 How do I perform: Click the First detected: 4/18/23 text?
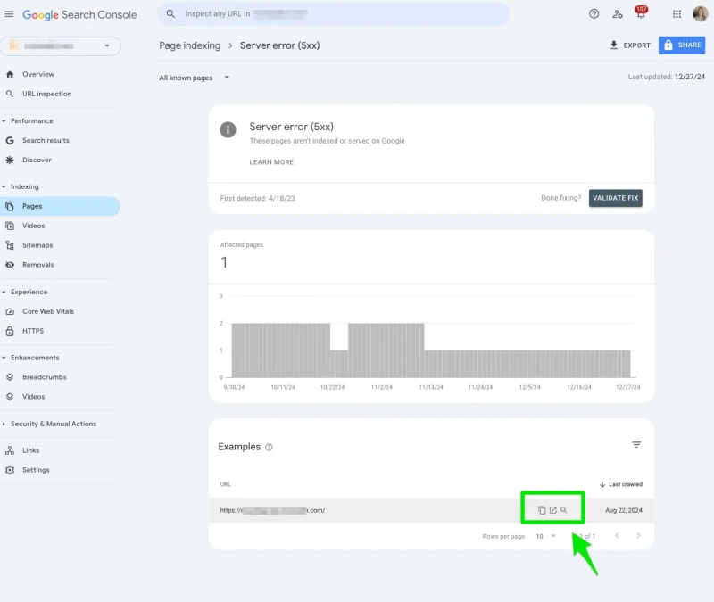[257, 198]
